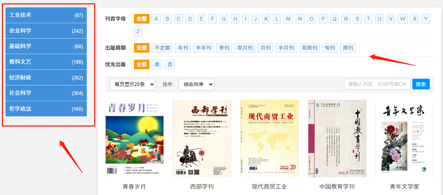Open the 基础科学 category

coord(46,46)
